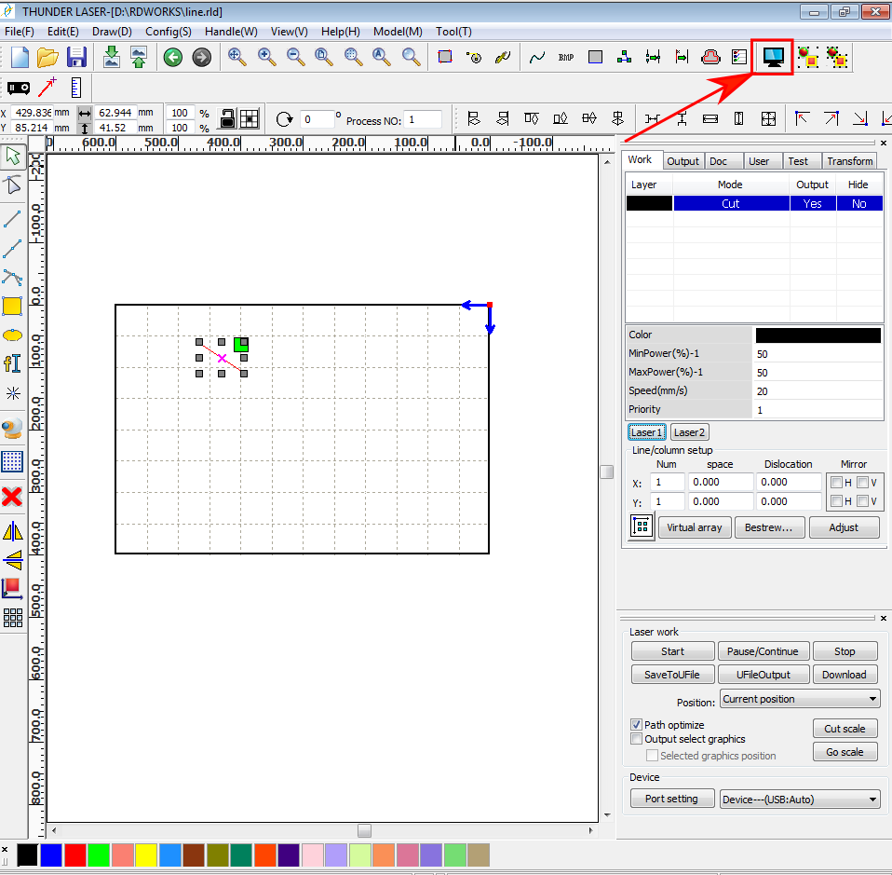Click the Virtual array button
The image size is (892, 875).
(x=695, y=527)
